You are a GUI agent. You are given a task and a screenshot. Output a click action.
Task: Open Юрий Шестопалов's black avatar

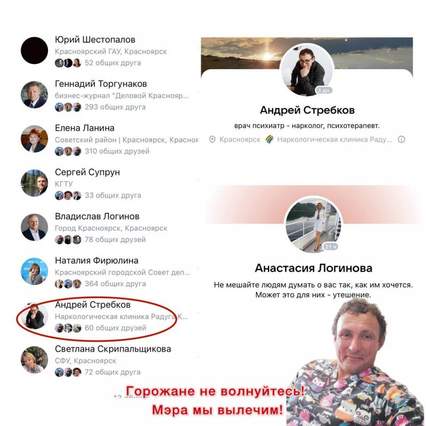coord(35,51)
